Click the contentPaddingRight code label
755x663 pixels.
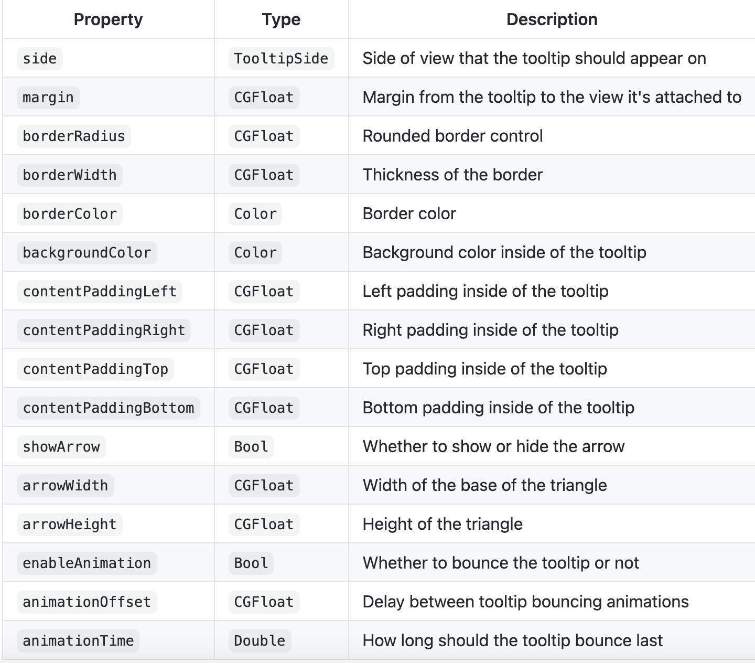[104, 330]
